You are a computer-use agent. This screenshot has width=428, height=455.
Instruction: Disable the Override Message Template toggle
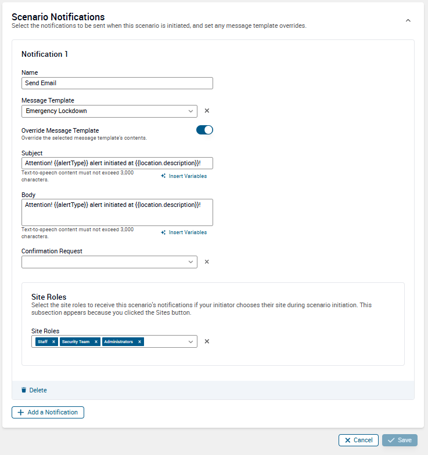[x=204, y=130]
